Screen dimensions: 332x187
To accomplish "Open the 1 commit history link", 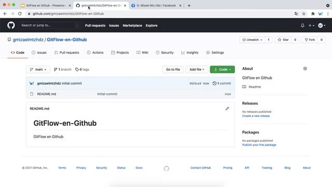I will (x=222, y=83).
